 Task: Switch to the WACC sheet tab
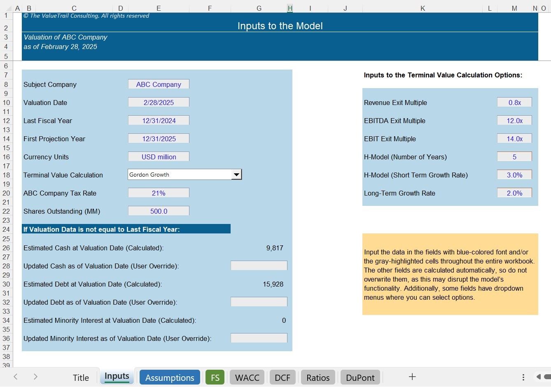pos(247,377)
